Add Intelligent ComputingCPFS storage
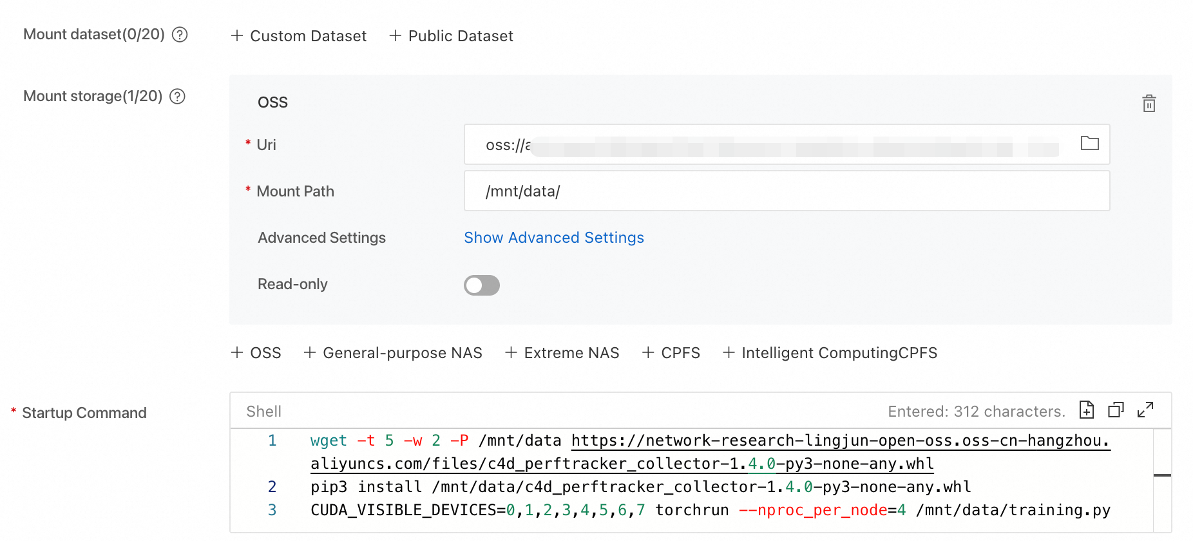Viewport: 1193px width, 541px height. point(830,353)
